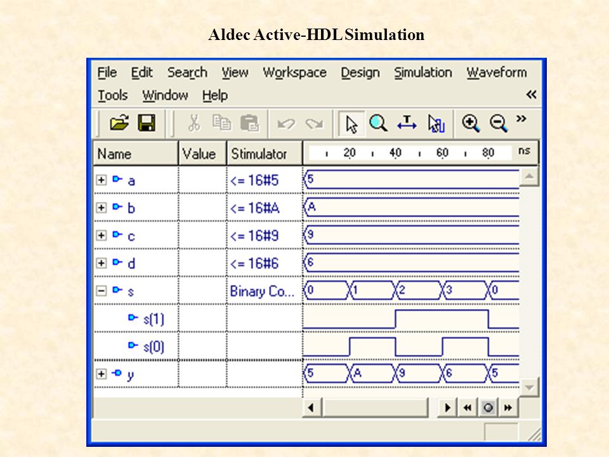Click the Redo arrow icon
Screen dimensions: 609x457
tap(314, 124)
